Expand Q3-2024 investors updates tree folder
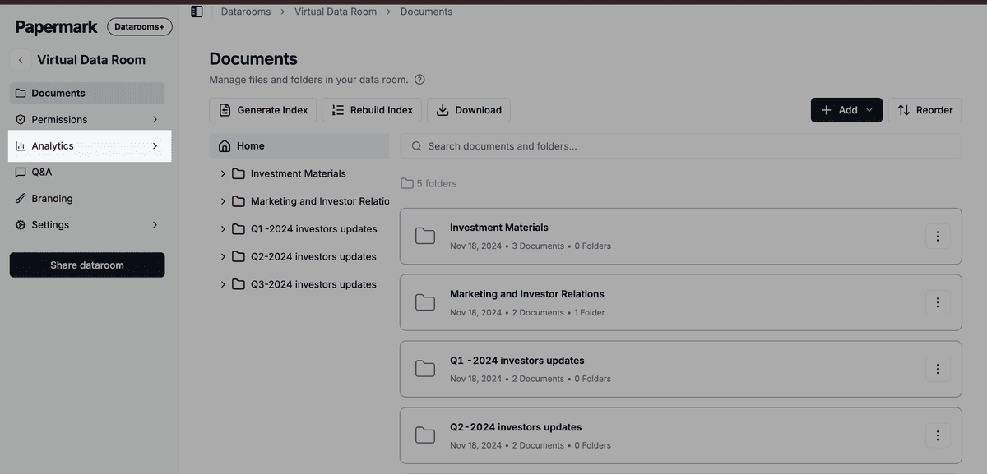Screen dimensions: 987x474 click(x=223, y=284)
